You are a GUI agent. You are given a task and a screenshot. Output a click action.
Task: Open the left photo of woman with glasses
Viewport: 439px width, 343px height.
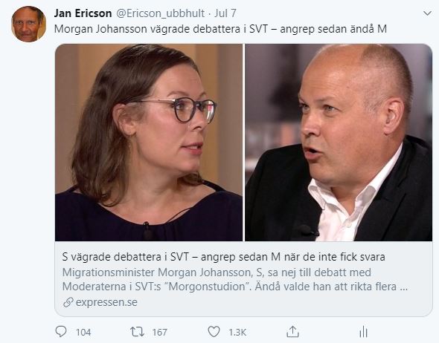[149, 143]
